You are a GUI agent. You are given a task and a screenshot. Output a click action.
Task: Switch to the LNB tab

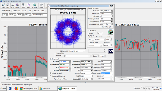30,11
